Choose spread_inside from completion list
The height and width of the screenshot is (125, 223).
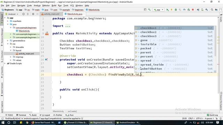174,65
